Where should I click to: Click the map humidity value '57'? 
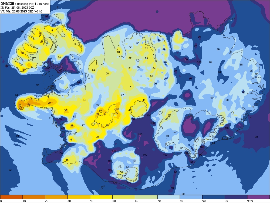point(130,58)
